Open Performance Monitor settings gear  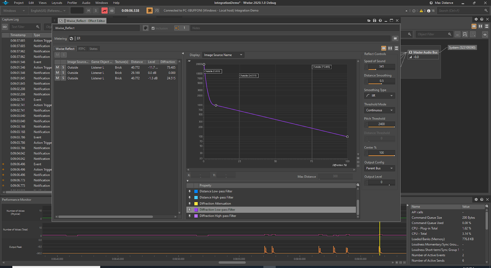coord(476,200)
